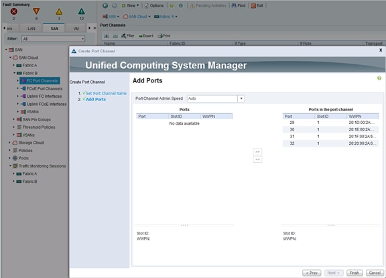Click the >> add ports button
Viewport: 386px width, 278px height.
[257, 152]
